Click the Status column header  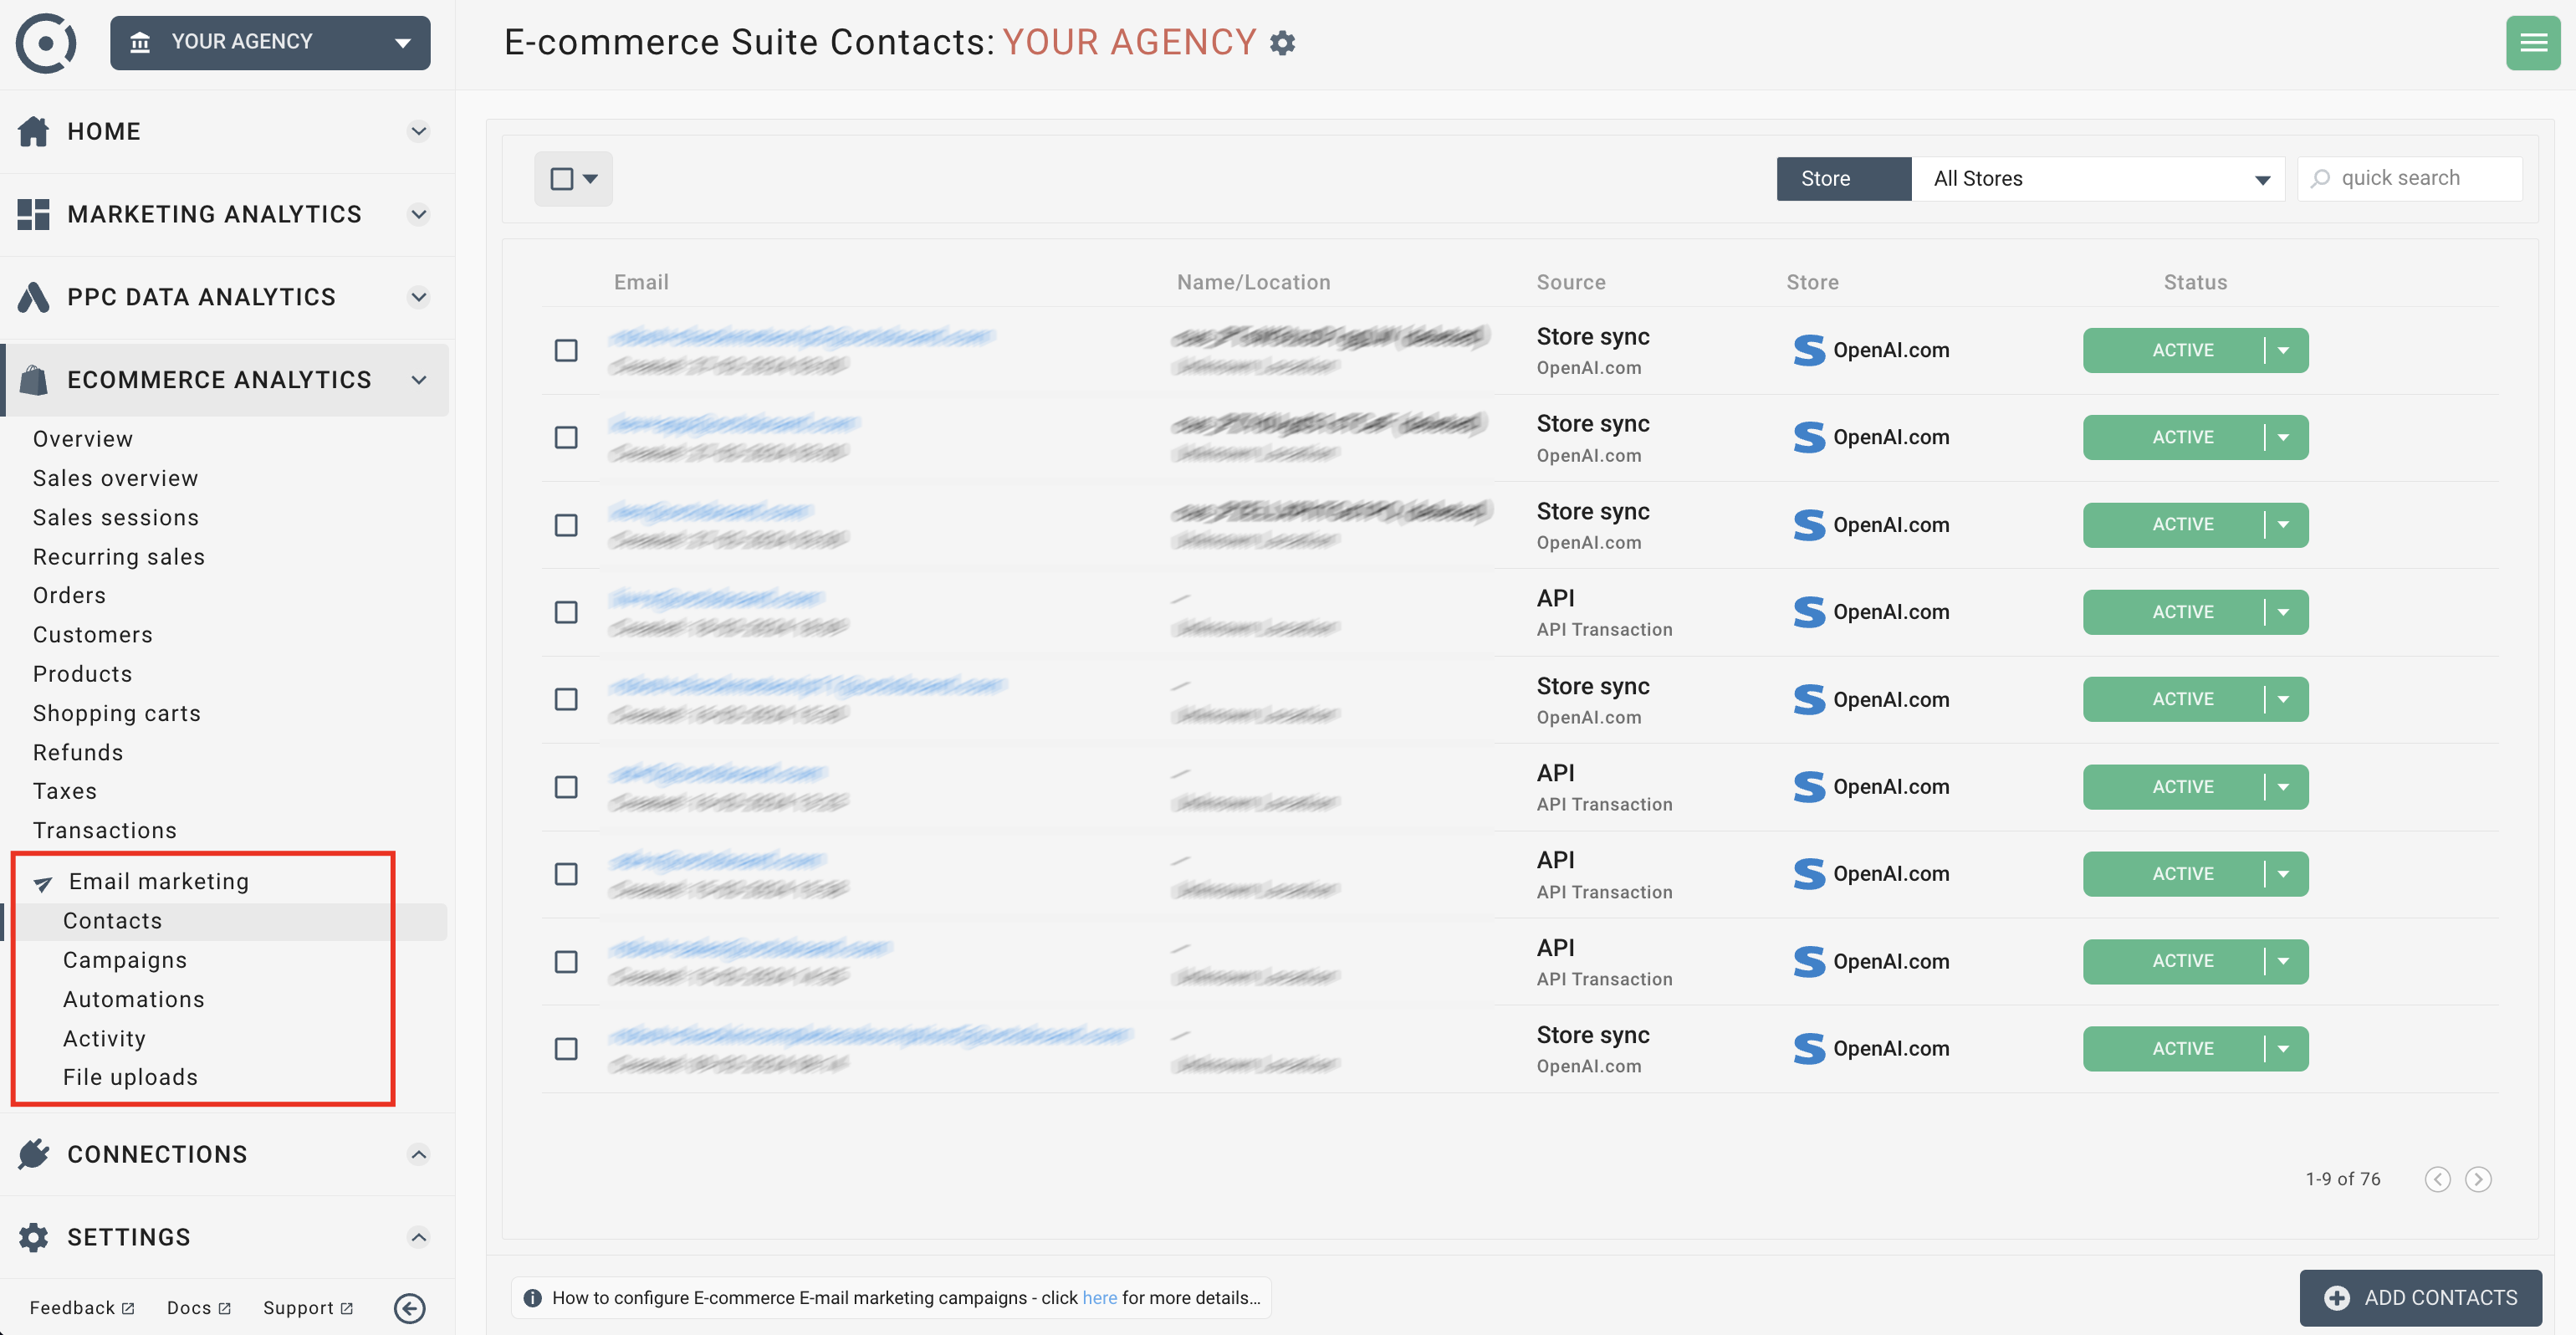tap(2195, 282)
